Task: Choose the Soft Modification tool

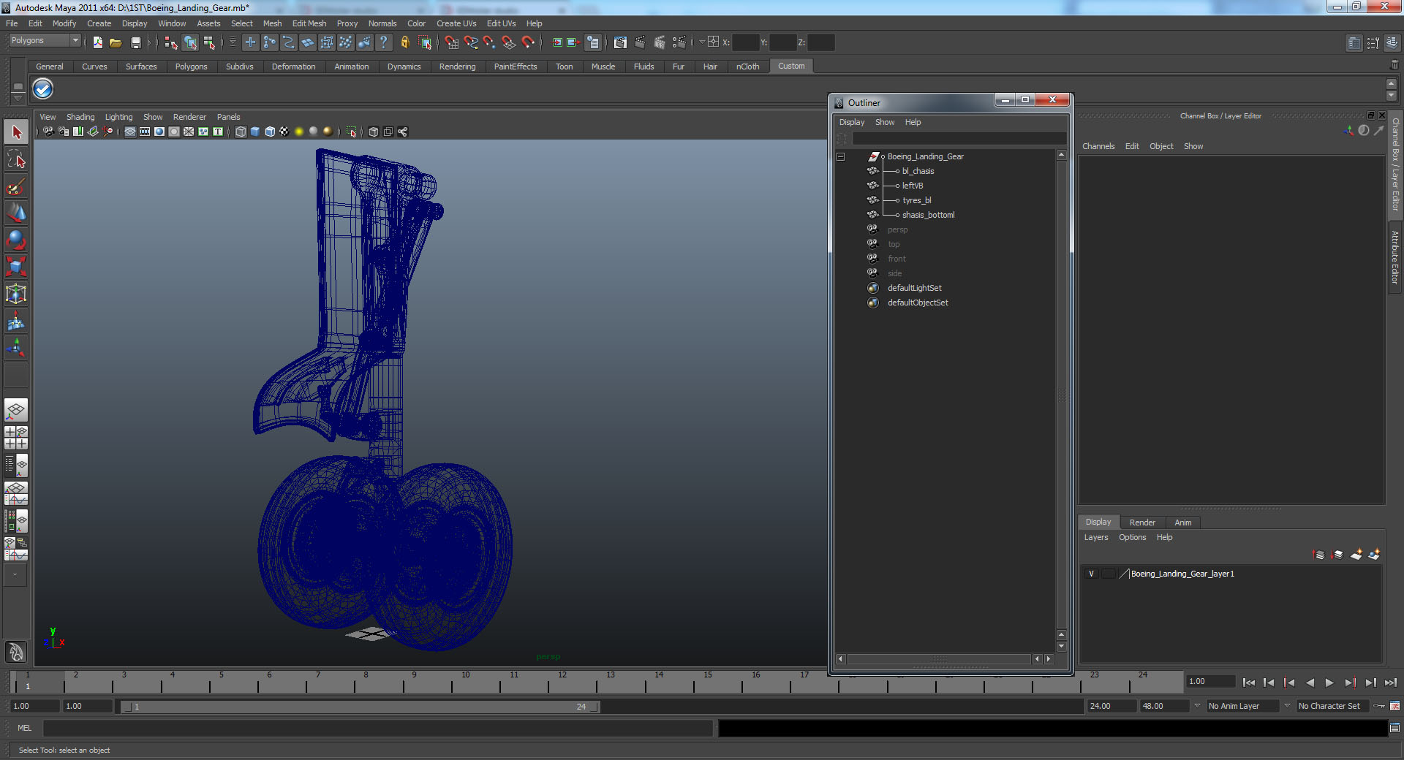Action: 16,321
